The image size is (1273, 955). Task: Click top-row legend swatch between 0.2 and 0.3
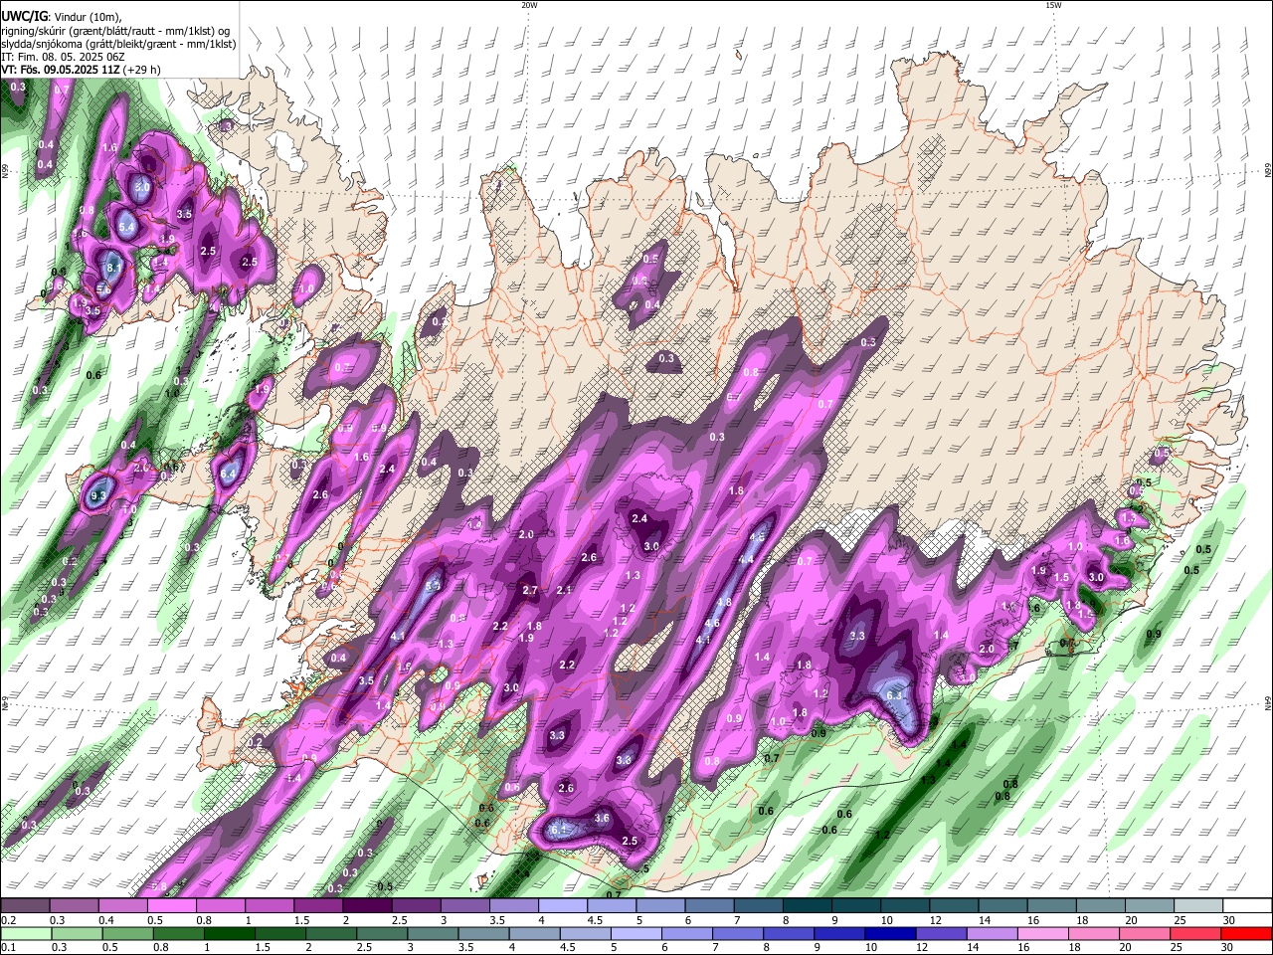(x=26, y=906)
